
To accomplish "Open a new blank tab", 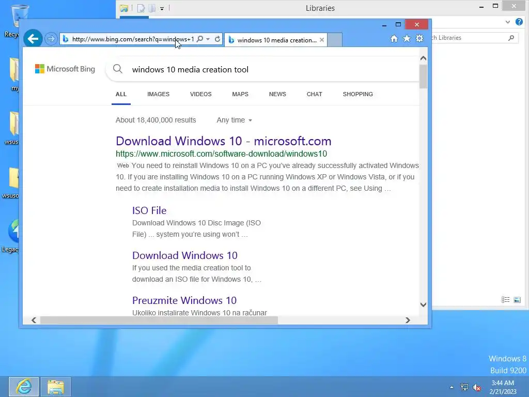I will [335, 40].
